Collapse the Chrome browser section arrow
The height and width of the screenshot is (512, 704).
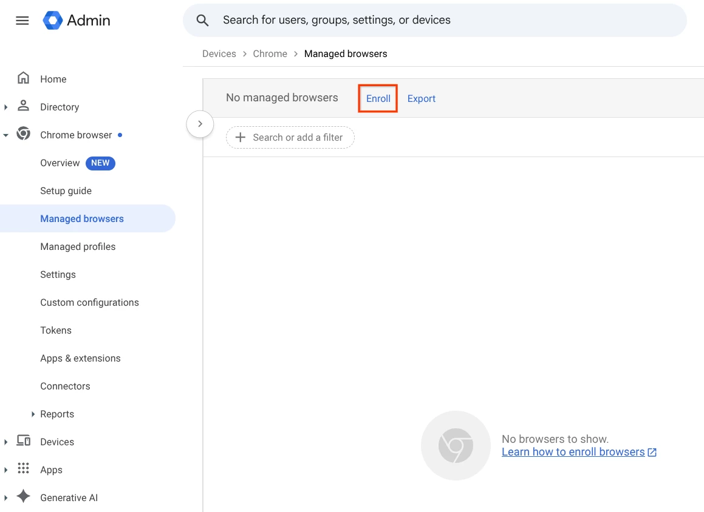tap(6, 135)
